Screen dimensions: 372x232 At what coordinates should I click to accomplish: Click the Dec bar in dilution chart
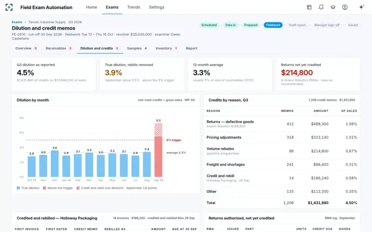pyautogui.click(x=55, y=164)
